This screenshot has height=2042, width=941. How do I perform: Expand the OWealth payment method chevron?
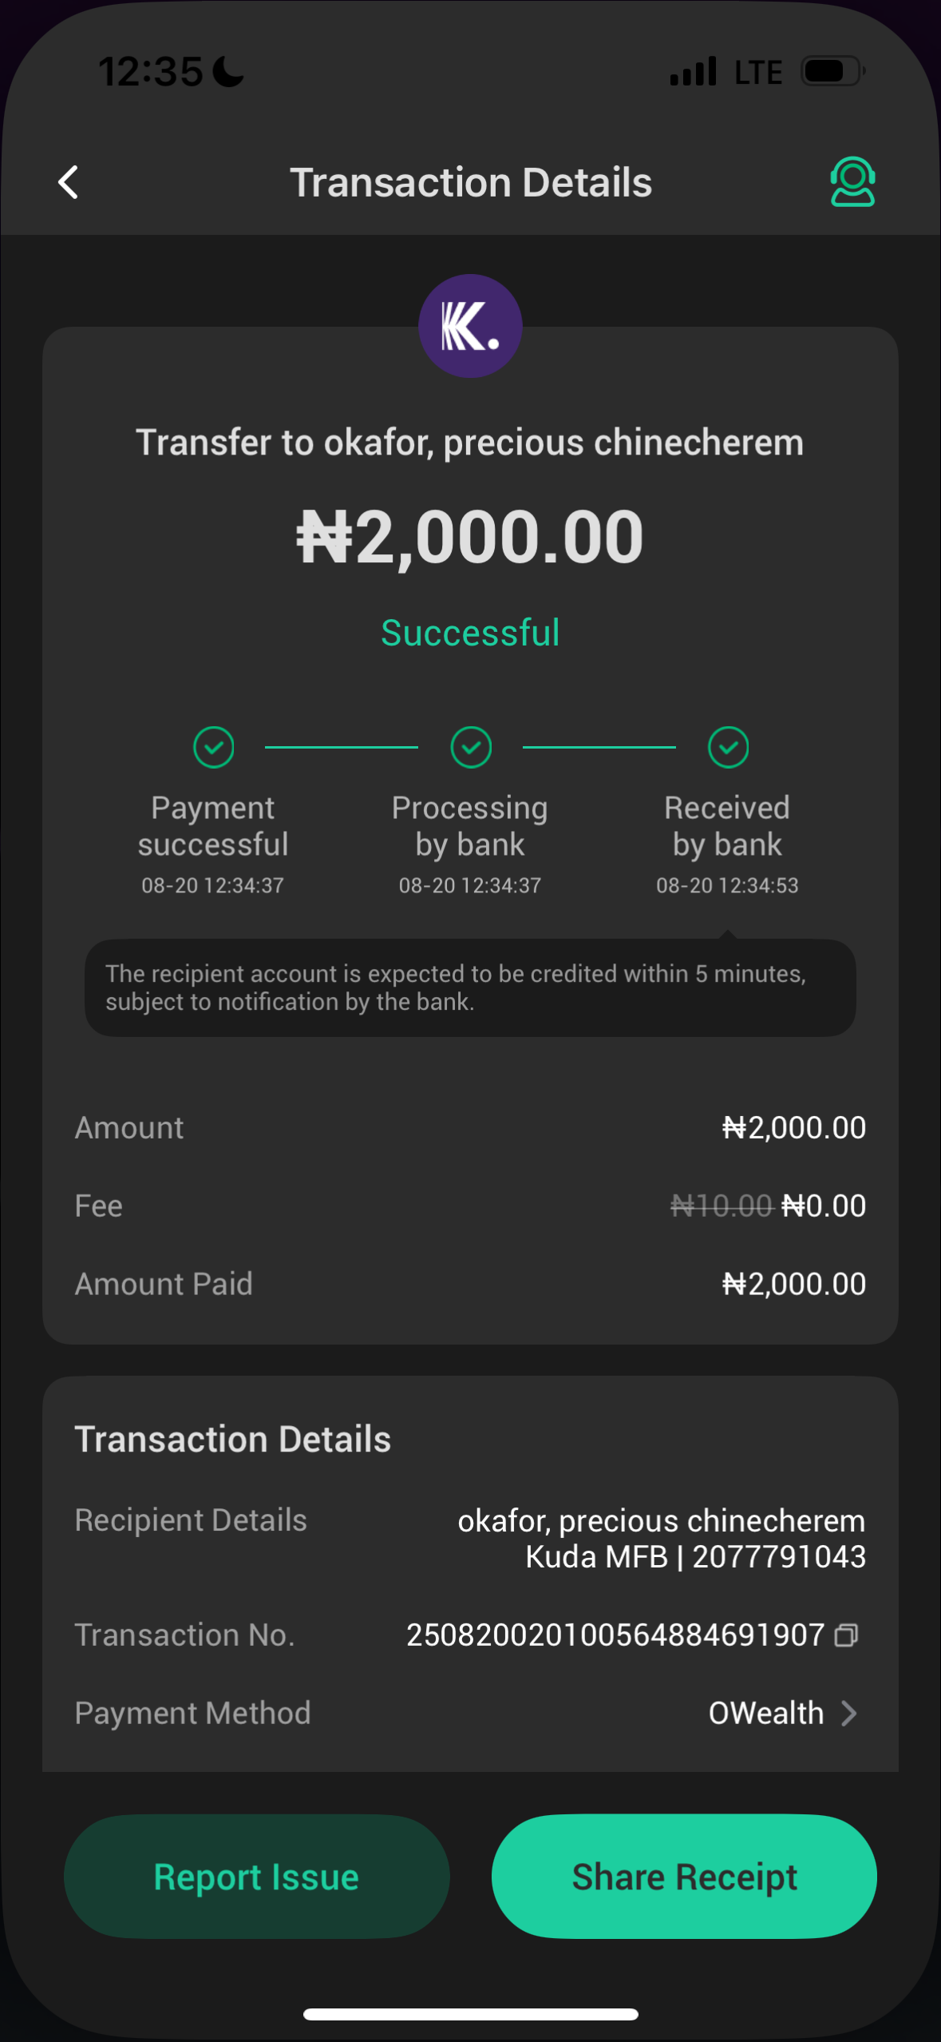[x=849, y=1713]
